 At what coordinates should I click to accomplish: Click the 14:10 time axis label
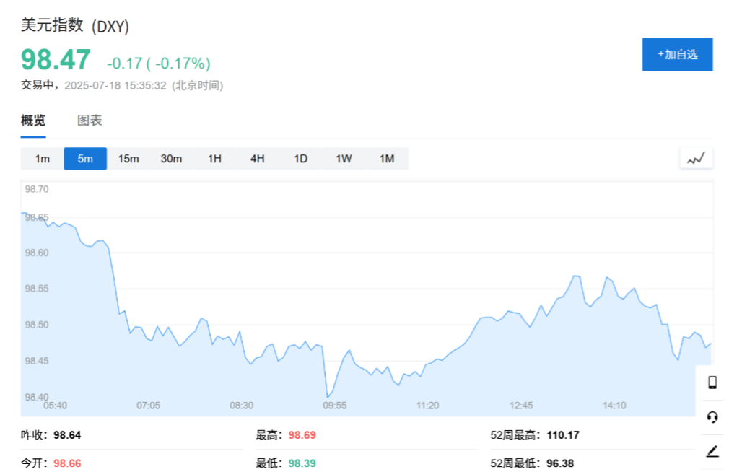point(614,406)
